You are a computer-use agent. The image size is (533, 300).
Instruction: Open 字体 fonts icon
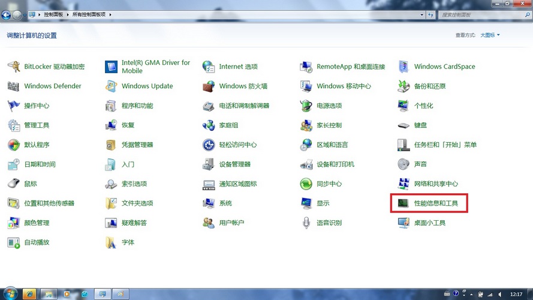tap(111, 242)
